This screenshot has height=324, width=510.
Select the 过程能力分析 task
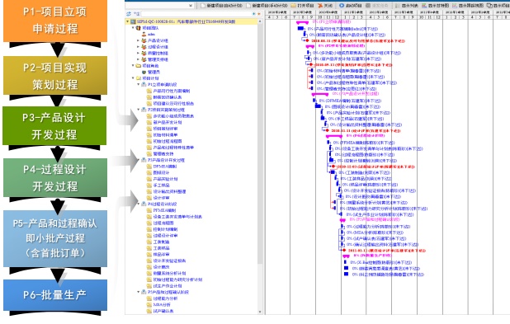(163, 298)
